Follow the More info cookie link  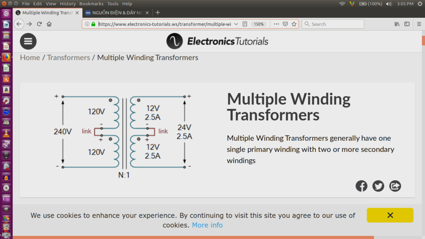click(207, 225)
